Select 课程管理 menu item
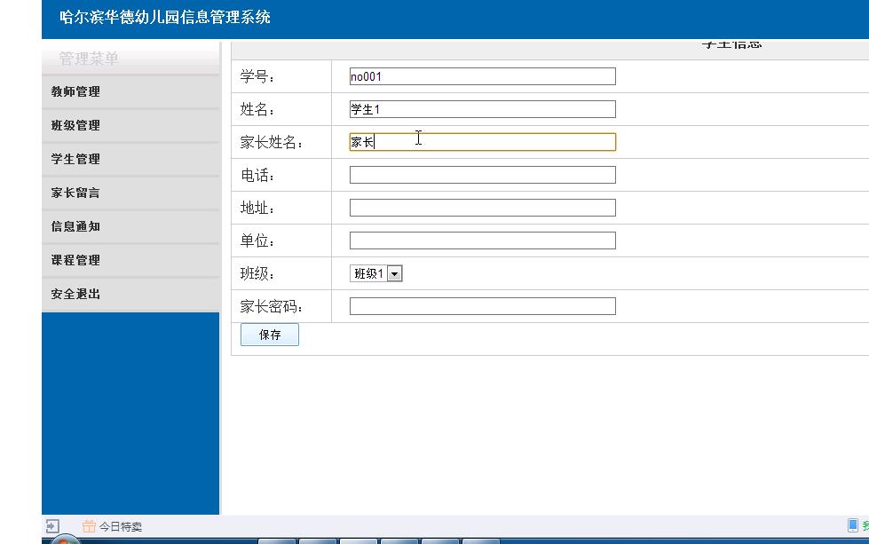Image resolution: width=869 pixels, height=544 pixels. click(x=130, y=260)
